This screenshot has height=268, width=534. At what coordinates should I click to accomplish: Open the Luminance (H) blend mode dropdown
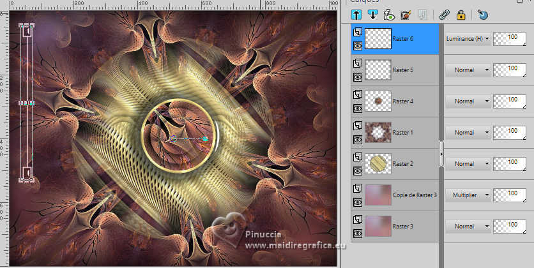(468, 39)
